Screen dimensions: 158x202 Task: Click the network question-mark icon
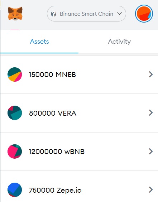[x=53, y=14]
